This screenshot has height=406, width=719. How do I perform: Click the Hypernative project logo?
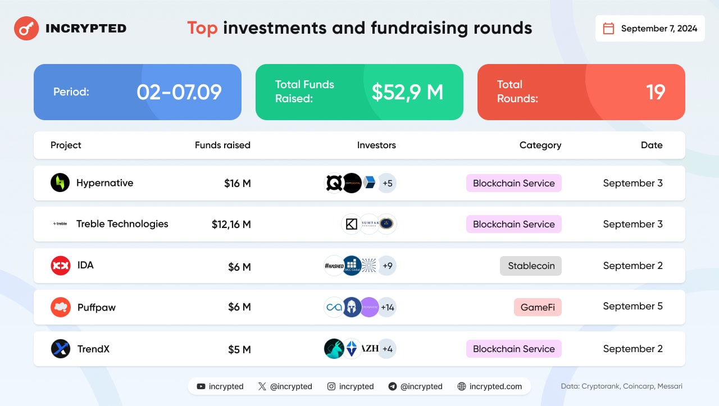point(60,183)
